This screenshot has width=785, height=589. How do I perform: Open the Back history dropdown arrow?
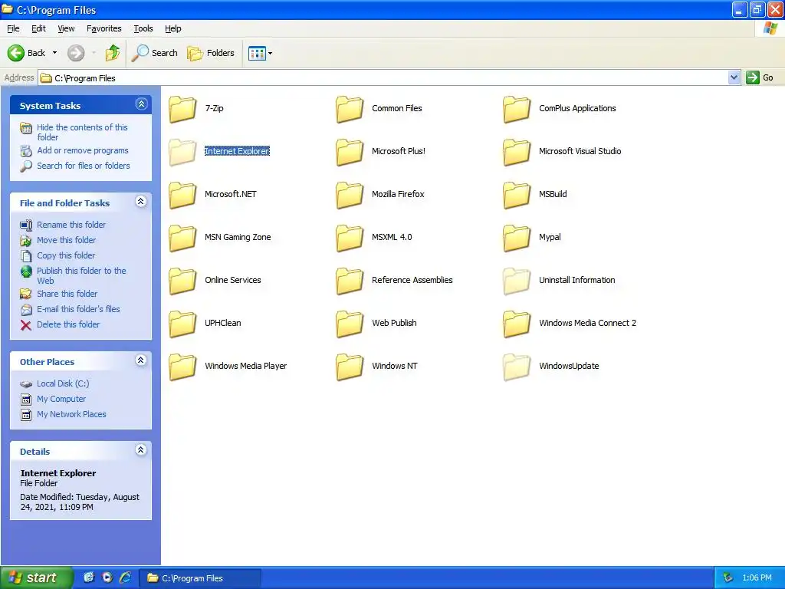54,53
